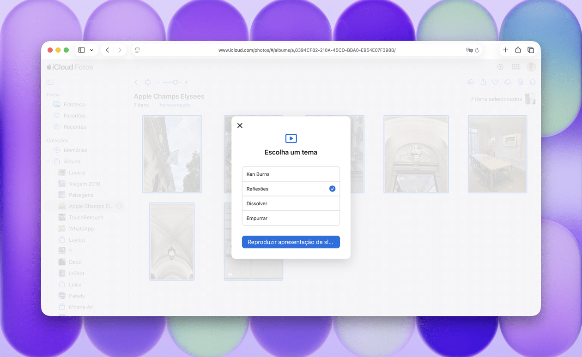The image size is (582, 357).
Task: Close the theme chooser dialog
Action: 240,125
